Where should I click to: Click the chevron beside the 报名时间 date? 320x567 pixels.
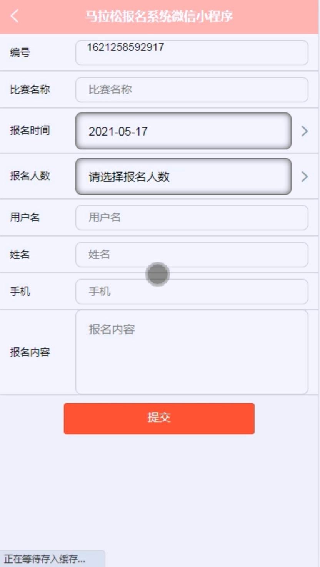click(x=305, y=131)
